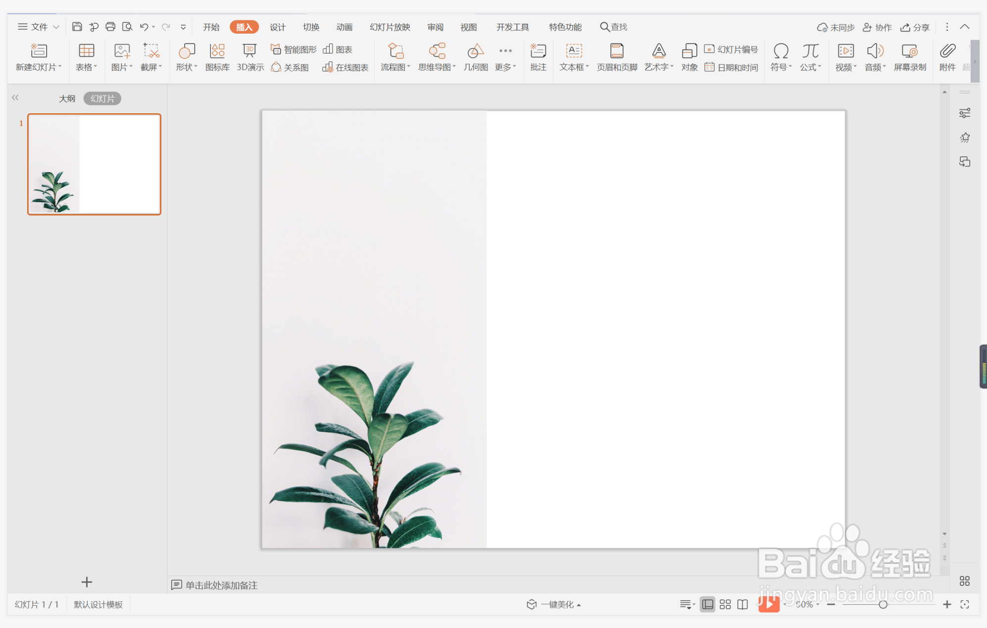Open the 设计 (Design) tab

(x=278, y=27)
